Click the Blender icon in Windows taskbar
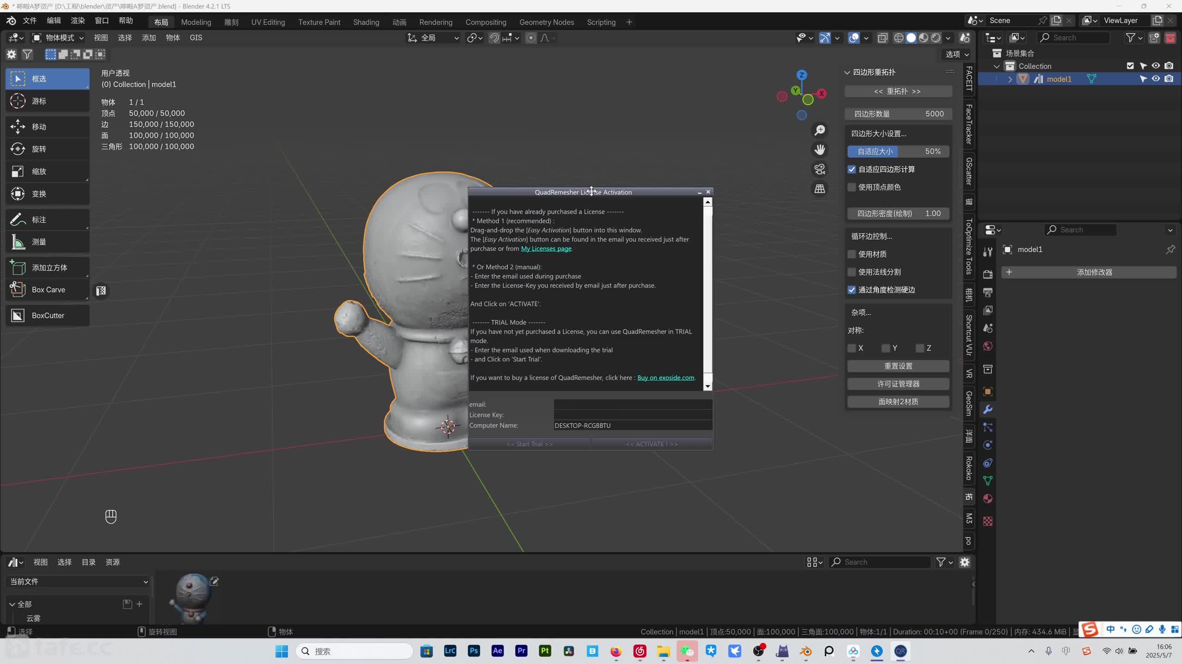 [x=805, y=651]
